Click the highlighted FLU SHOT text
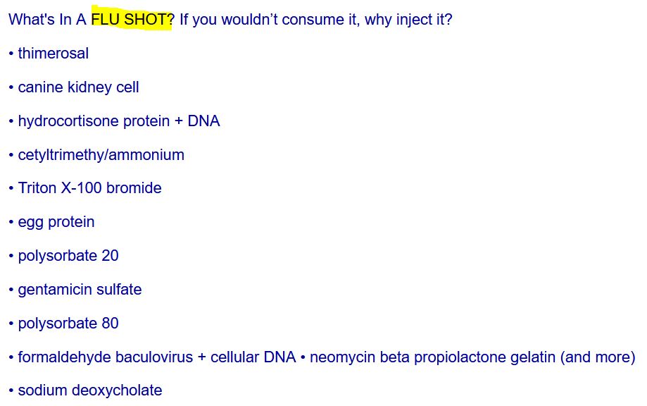The height and width of the screenshot is (406, 647). point(130,20)
